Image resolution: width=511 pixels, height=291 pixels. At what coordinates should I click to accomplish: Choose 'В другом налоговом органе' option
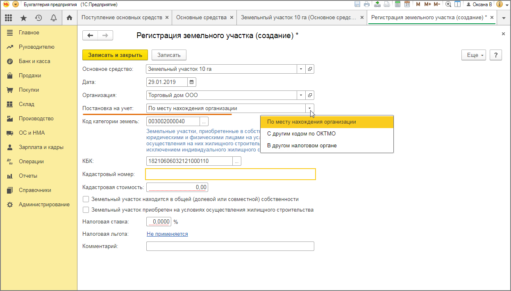(302, 145)
